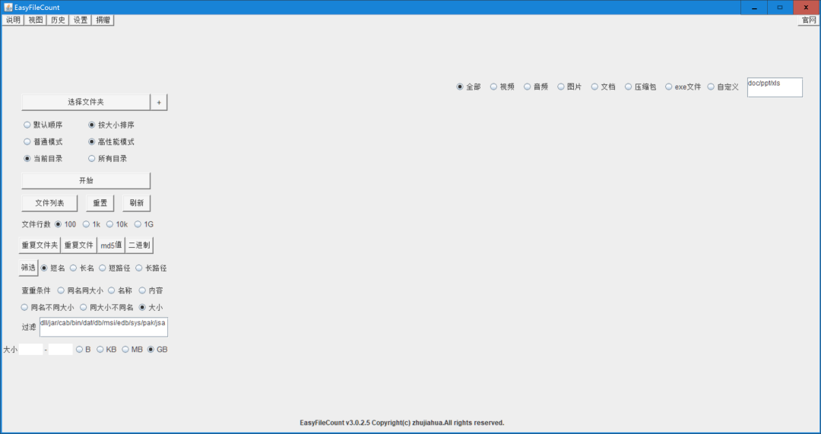The width and height of the screenshot is (821, 434).
Task: Select the 全部 file type filter
Action: click(468, 87)
